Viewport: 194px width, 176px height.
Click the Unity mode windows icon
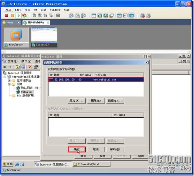[111, 16]
